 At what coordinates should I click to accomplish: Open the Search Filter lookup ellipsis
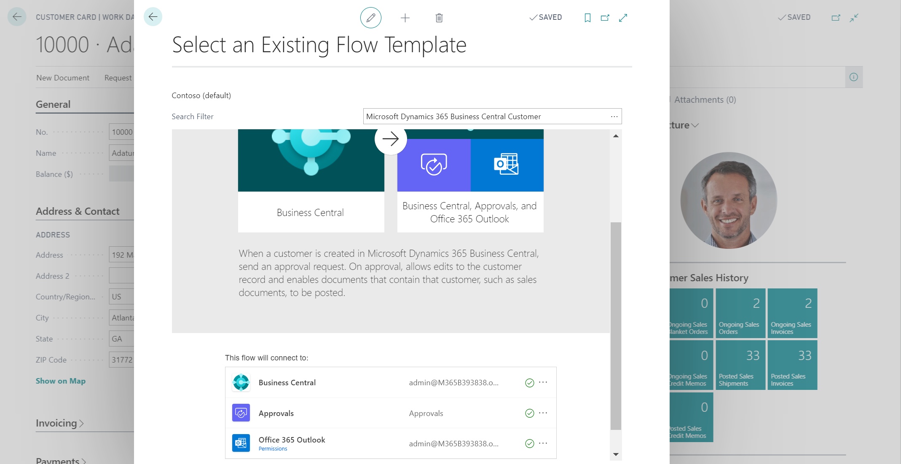pos(614,117)
